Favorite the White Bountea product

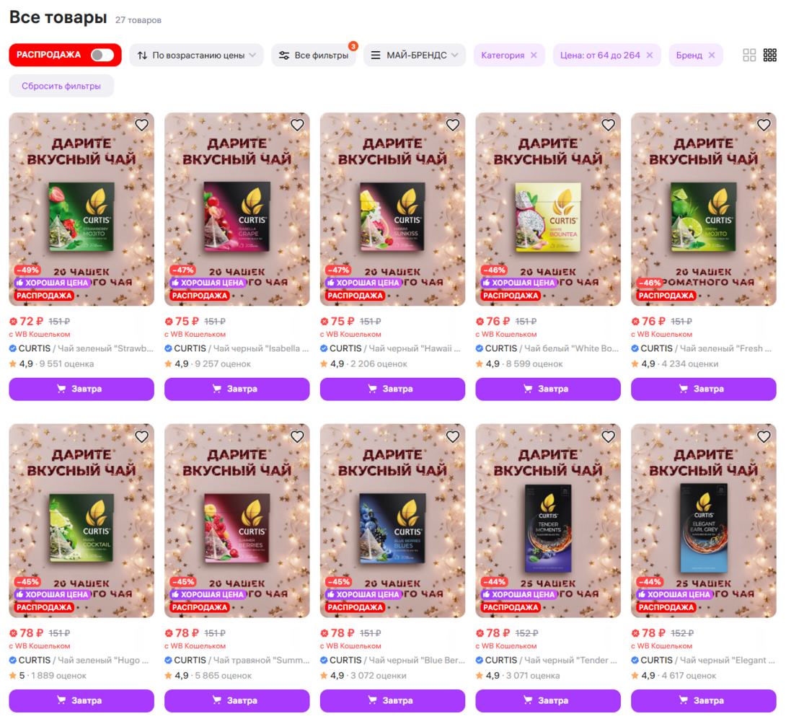point(608,125)
